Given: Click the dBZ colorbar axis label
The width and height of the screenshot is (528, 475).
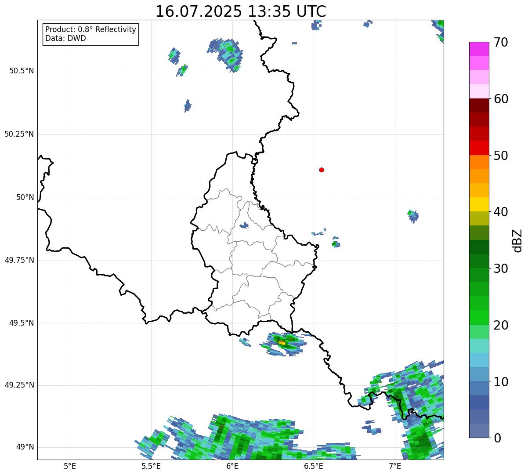Looking at the screenshot, I should point(517,240).
